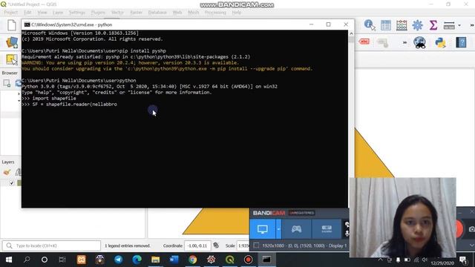The width and height of the screenshot is (475, 267).
Task: Click the cmd window title bar icon
Action: point(27,24)
